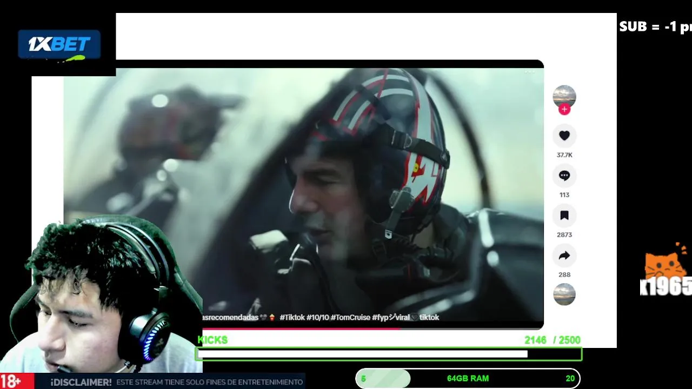Follow the creator with the red plus button
The image size is (692, 389).
pyautogui.click(x=564, y=109)
